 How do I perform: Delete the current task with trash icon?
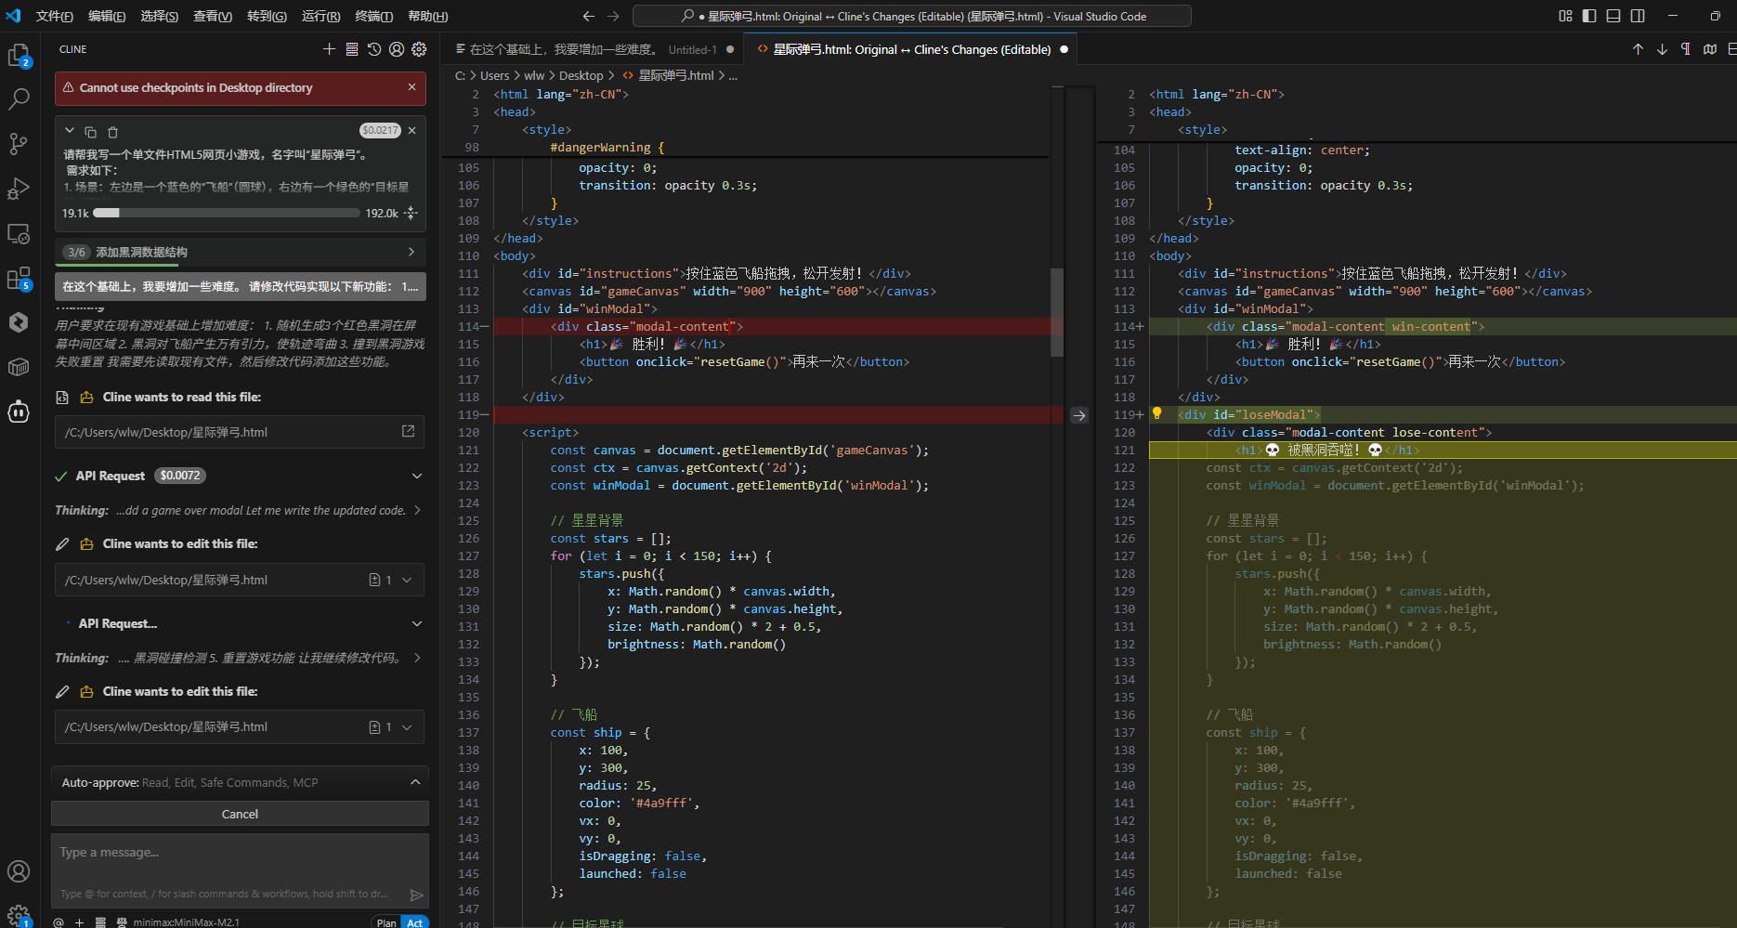[x=112, y=132]
